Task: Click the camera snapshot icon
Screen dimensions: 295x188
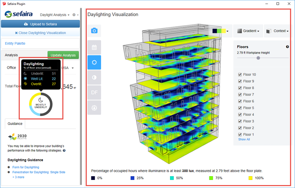Action: click(94, 31)
